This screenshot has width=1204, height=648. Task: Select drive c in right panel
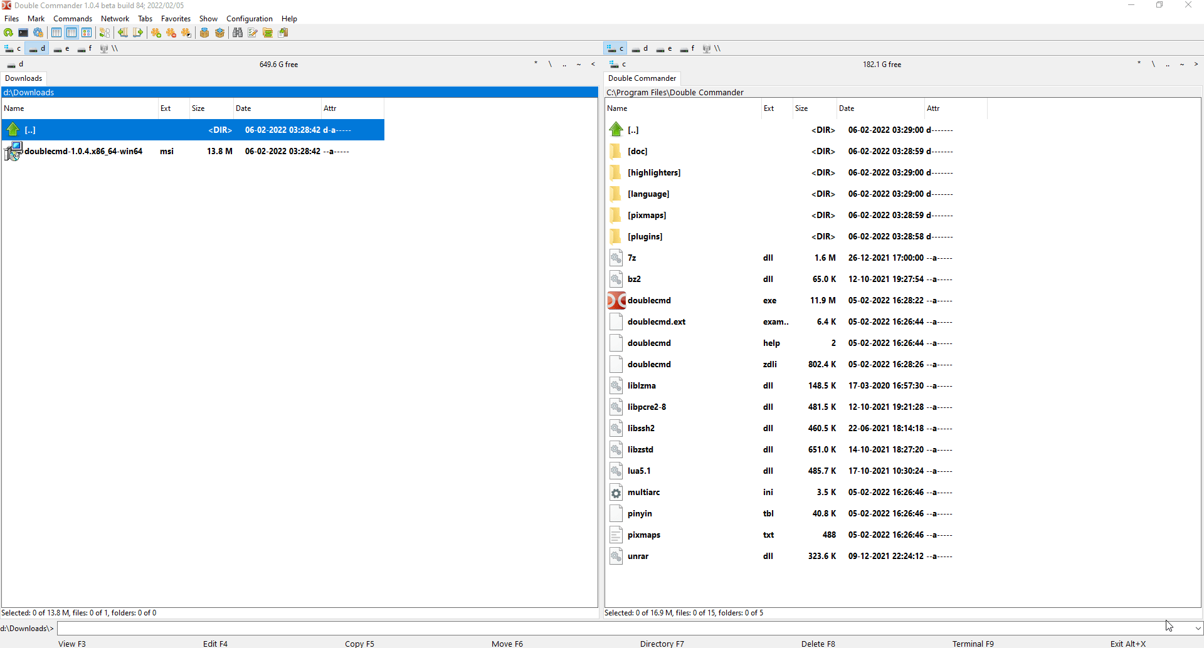615,48
